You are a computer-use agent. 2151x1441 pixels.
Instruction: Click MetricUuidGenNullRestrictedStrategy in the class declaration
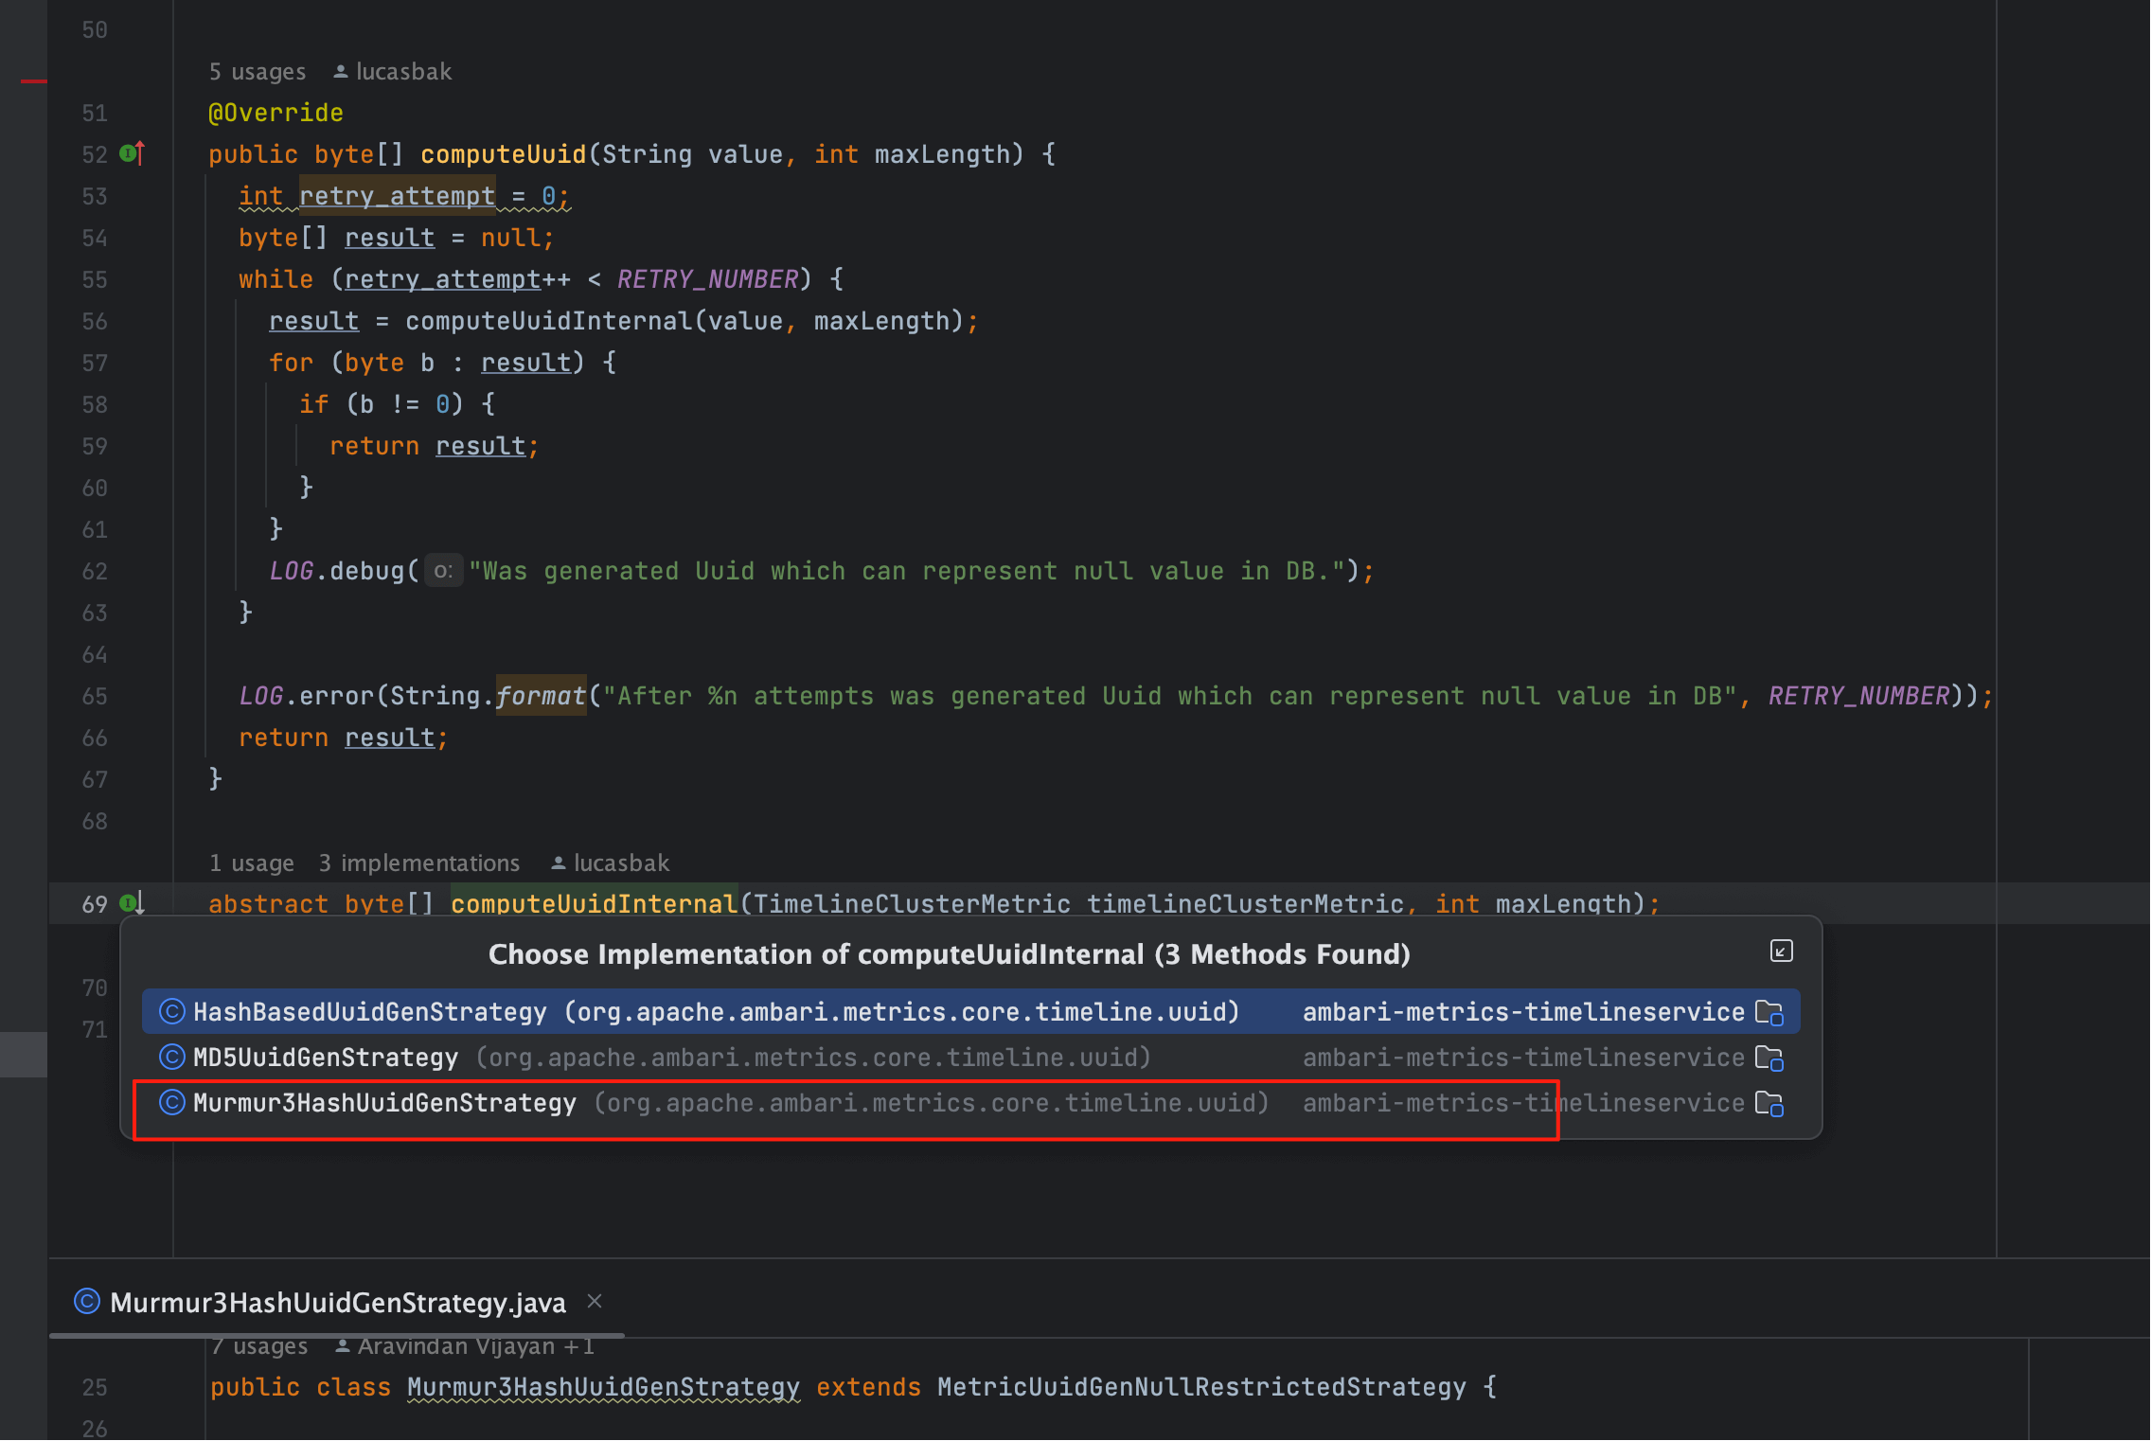coord(1201,1387)
